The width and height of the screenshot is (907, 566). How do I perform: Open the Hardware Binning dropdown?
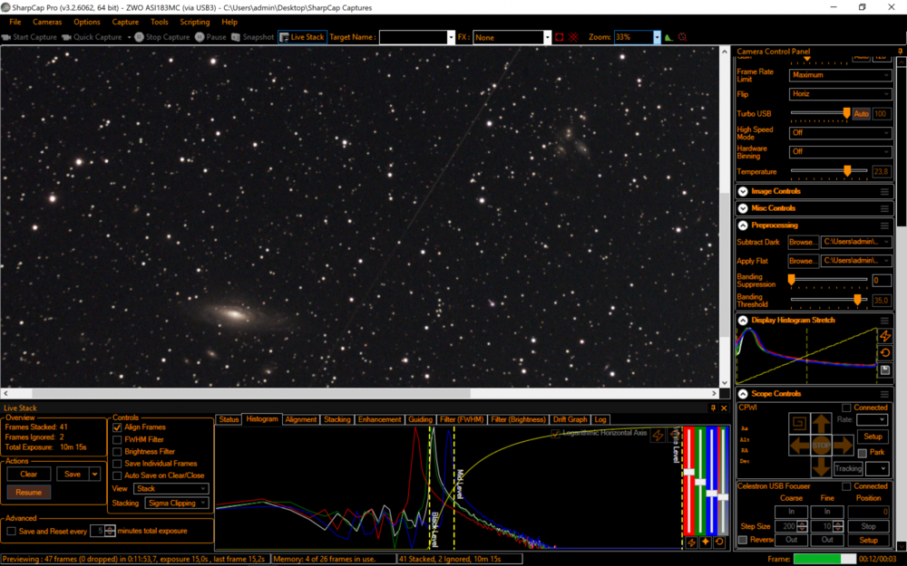pyautogui.click(x=840, y=151)
